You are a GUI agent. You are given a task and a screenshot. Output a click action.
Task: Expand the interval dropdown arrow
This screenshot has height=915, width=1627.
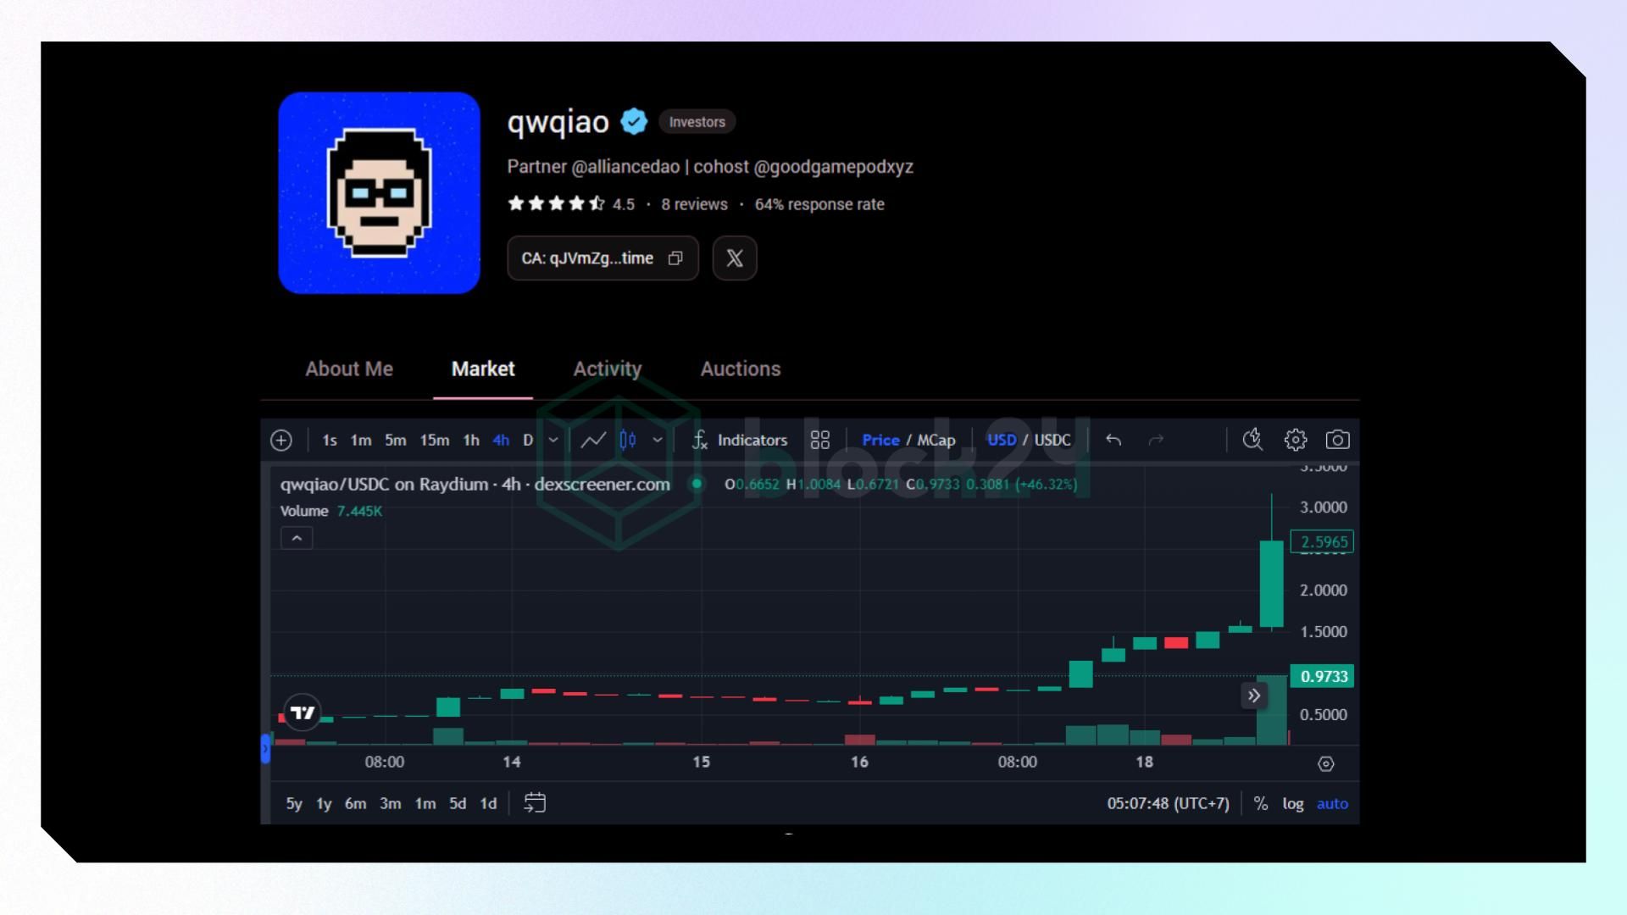[553, 440]
